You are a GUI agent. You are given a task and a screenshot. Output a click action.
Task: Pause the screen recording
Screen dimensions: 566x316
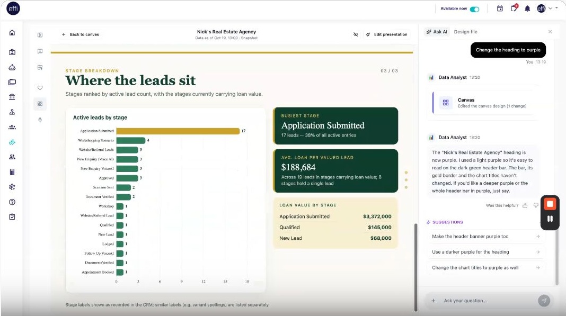click(x=550, y=219)
